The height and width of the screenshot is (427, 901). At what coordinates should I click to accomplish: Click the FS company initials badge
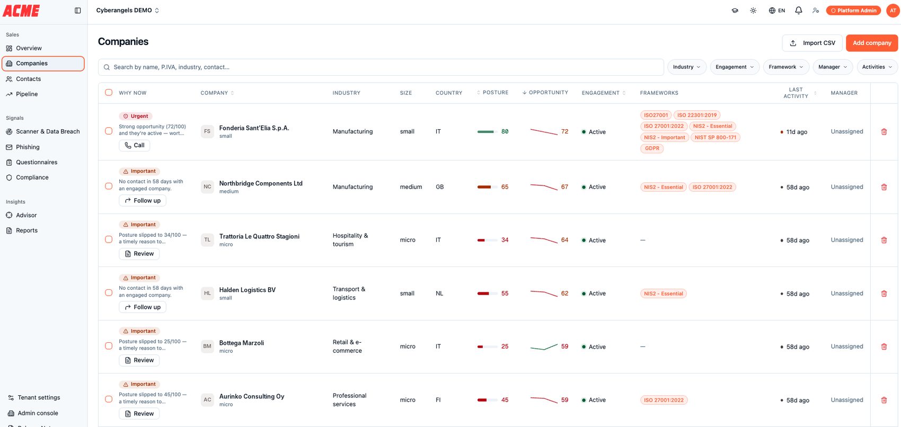(207, 131)
